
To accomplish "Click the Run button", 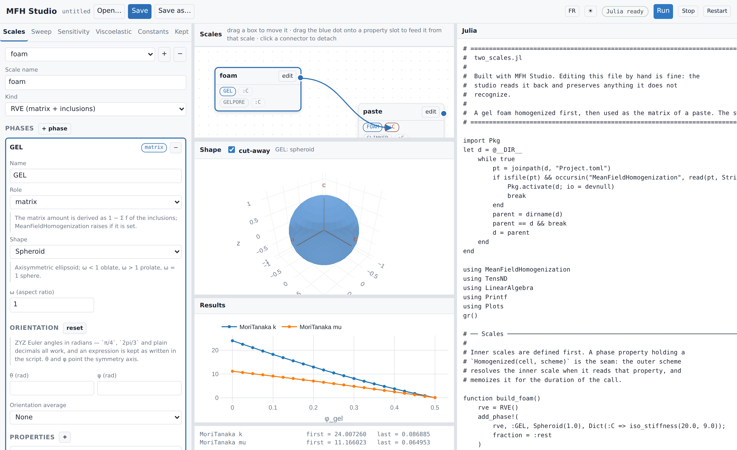I will click(x=663, y=11).
